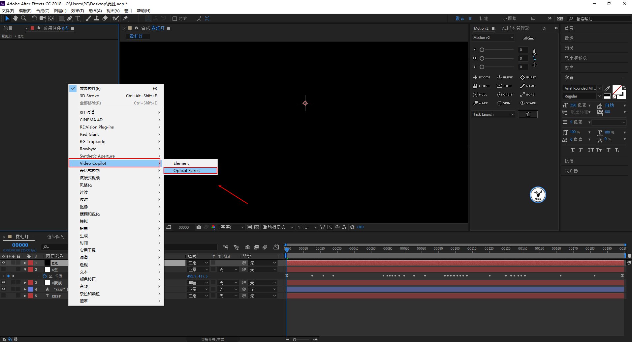Open the 效果(T) menu in menu bar
Viewport: 632px width, 342px height.
pos(78,11)
